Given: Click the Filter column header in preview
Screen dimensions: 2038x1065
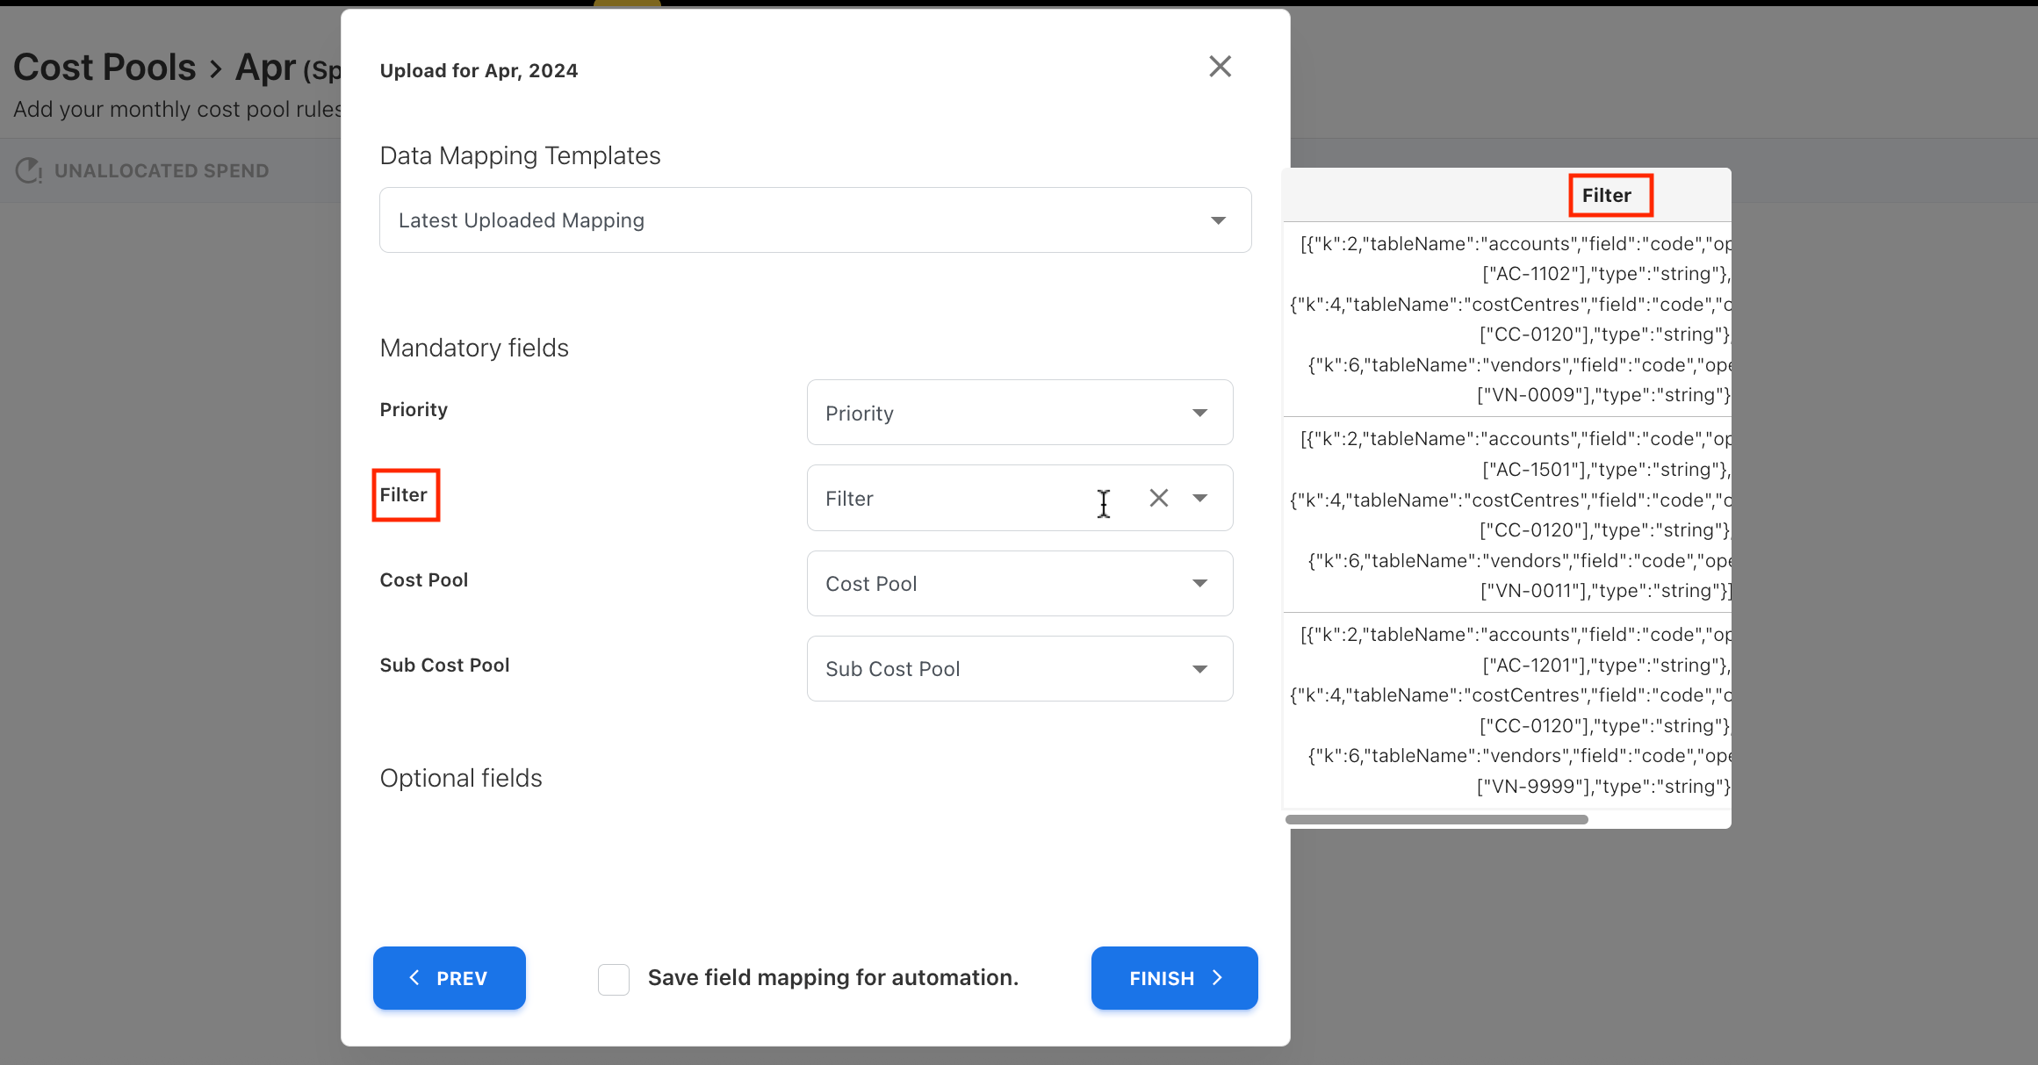Looking at the screenshot, I should (1606, 195).
